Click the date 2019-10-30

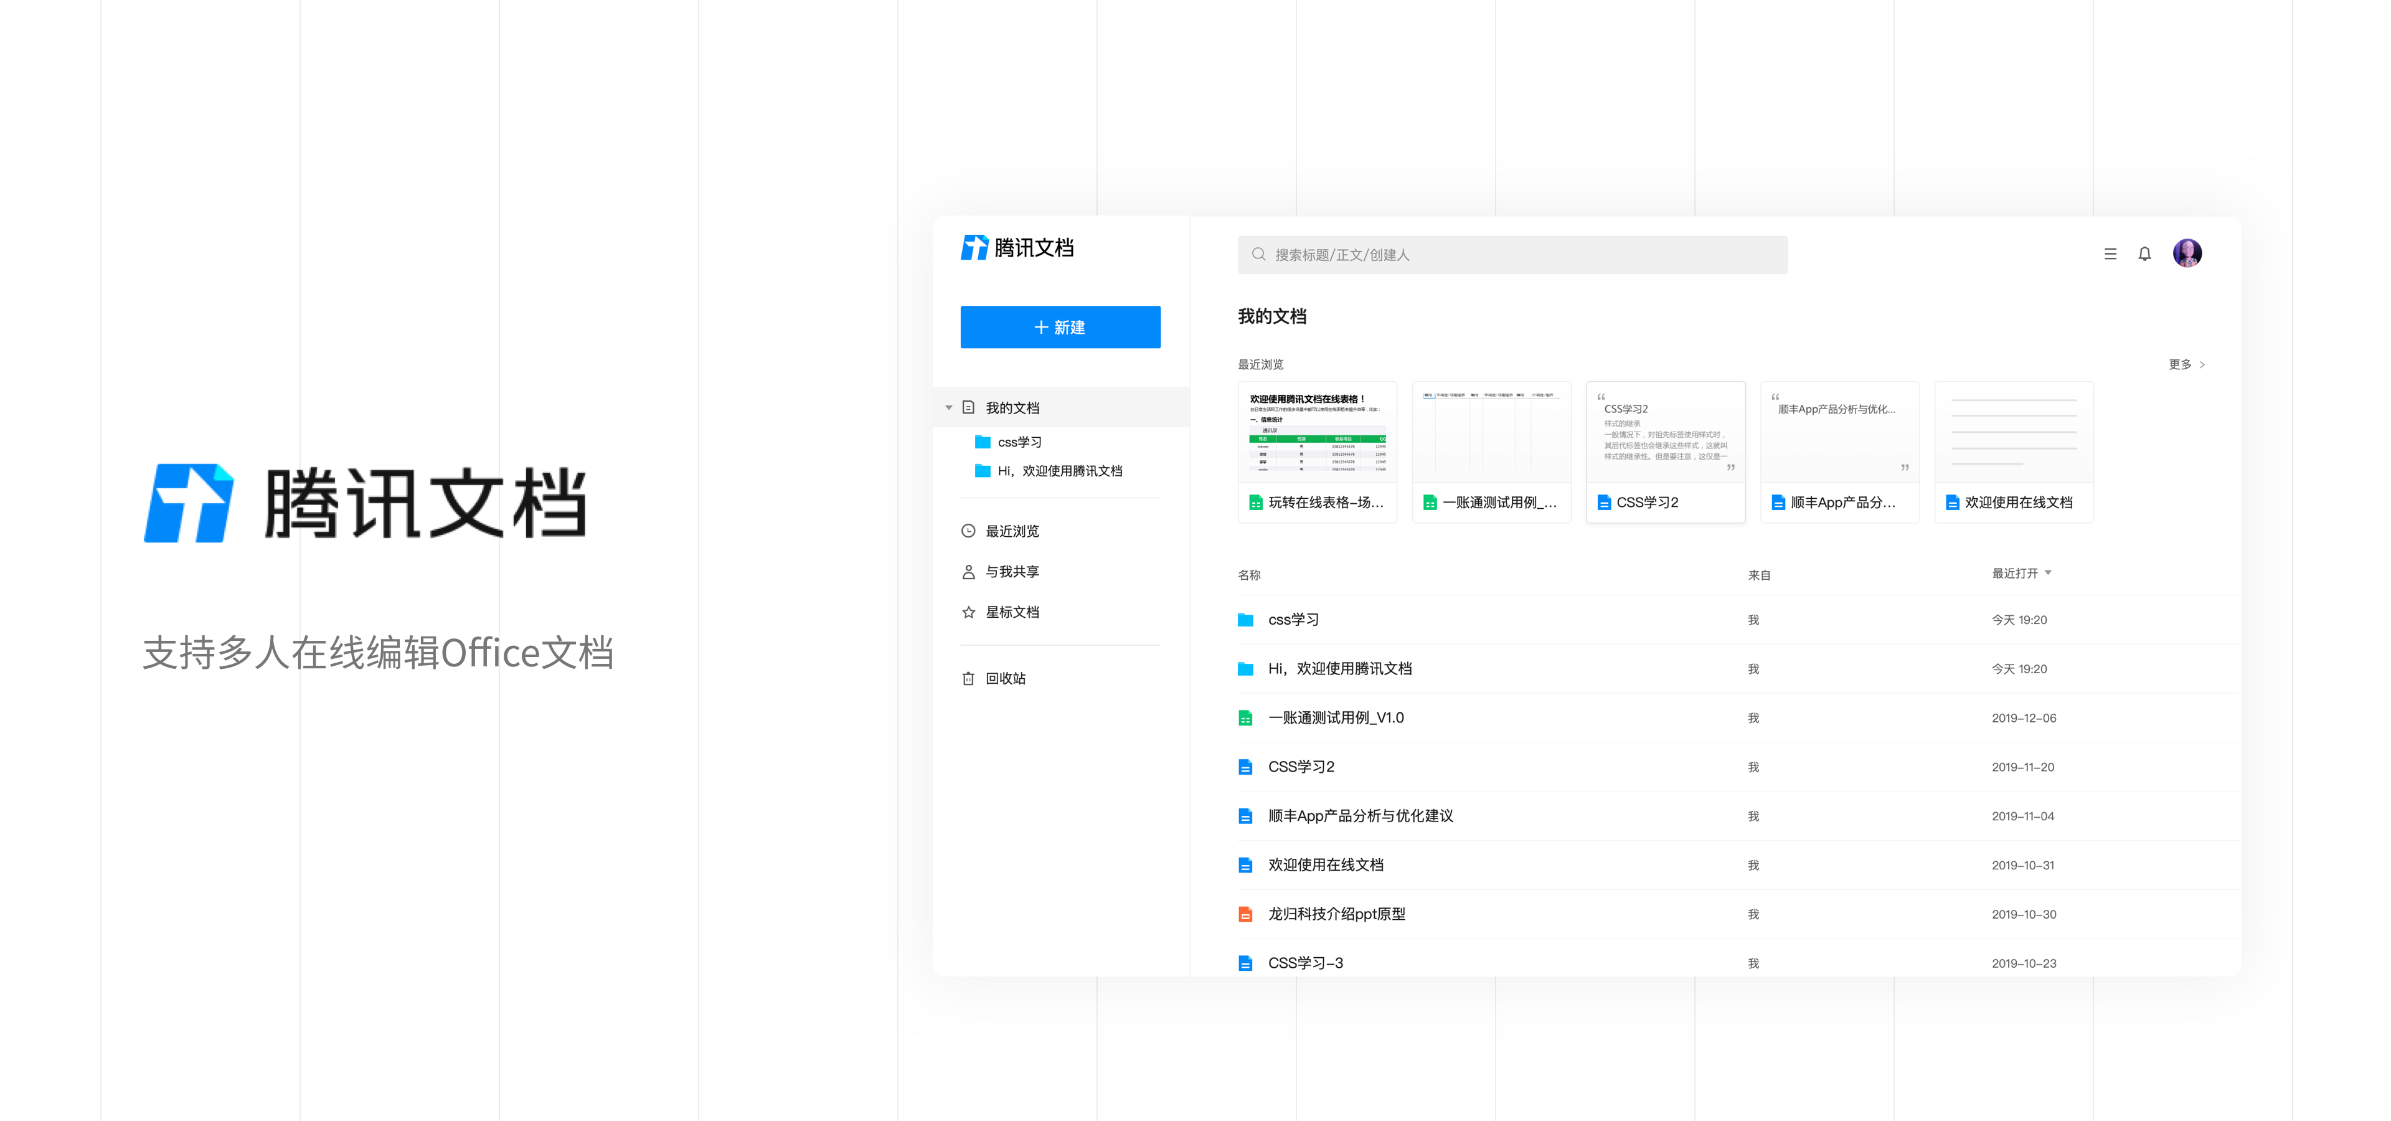coord(2024,915)
